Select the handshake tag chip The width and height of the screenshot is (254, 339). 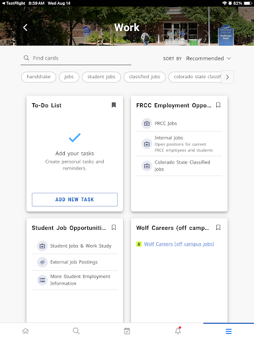coord(38,77)
